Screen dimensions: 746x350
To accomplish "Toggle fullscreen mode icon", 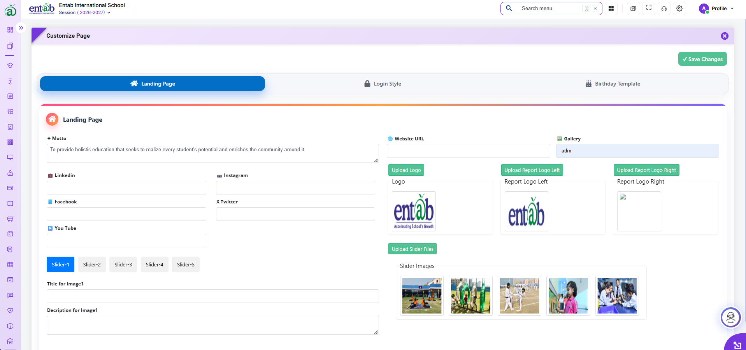I will point(649,8).
